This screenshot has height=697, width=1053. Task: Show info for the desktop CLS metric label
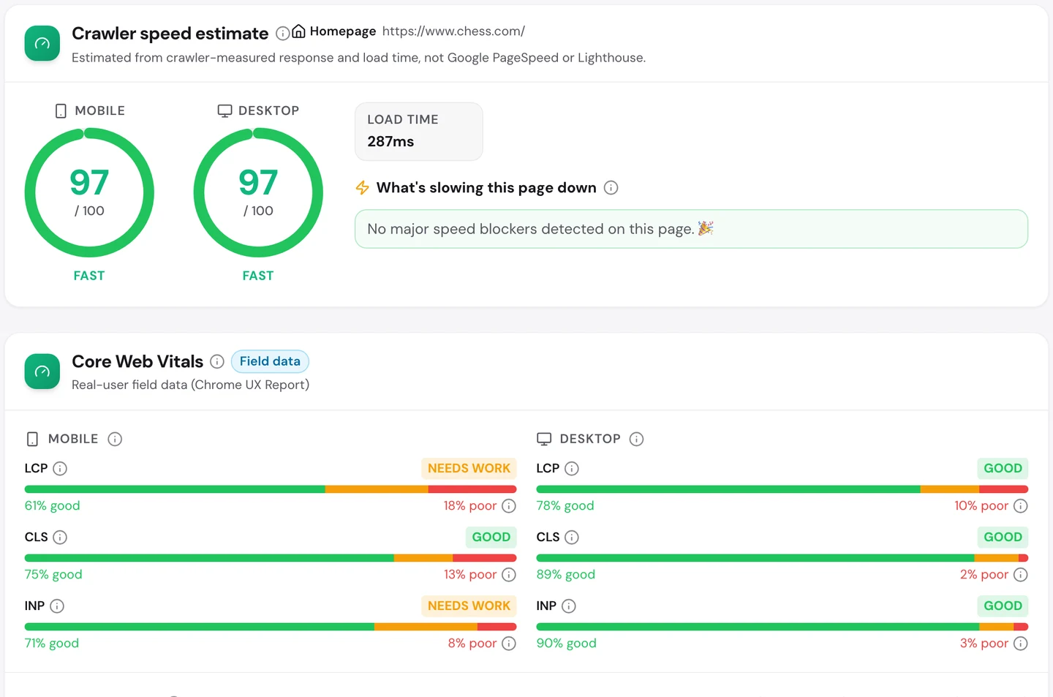tap(572, 538)
